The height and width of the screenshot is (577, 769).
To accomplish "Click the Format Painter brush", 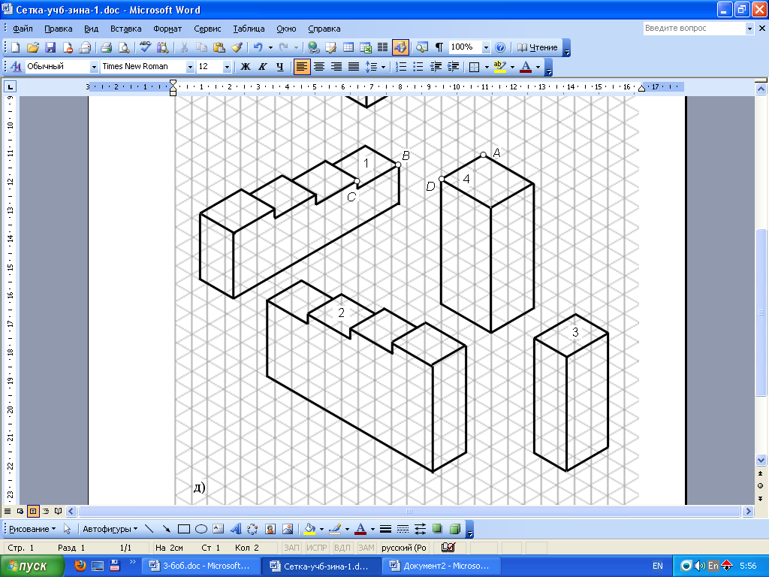I will point(237,47).
